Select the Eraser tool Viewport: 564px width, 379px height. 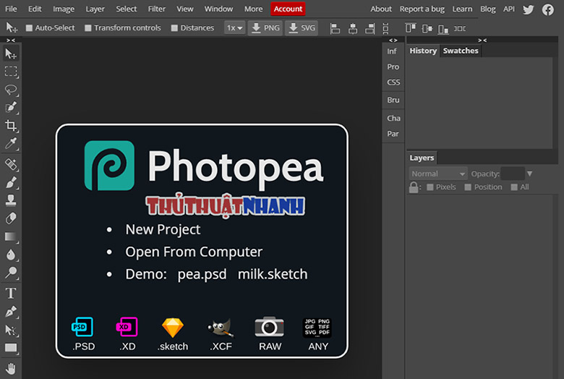tap(11, 218)
